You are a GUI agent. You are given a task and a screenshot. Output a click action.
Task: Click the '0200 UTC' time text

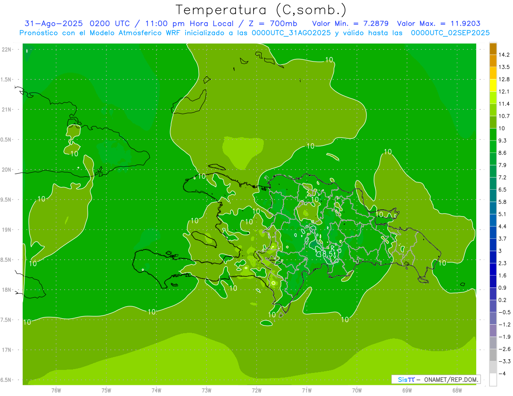[109, 23]
